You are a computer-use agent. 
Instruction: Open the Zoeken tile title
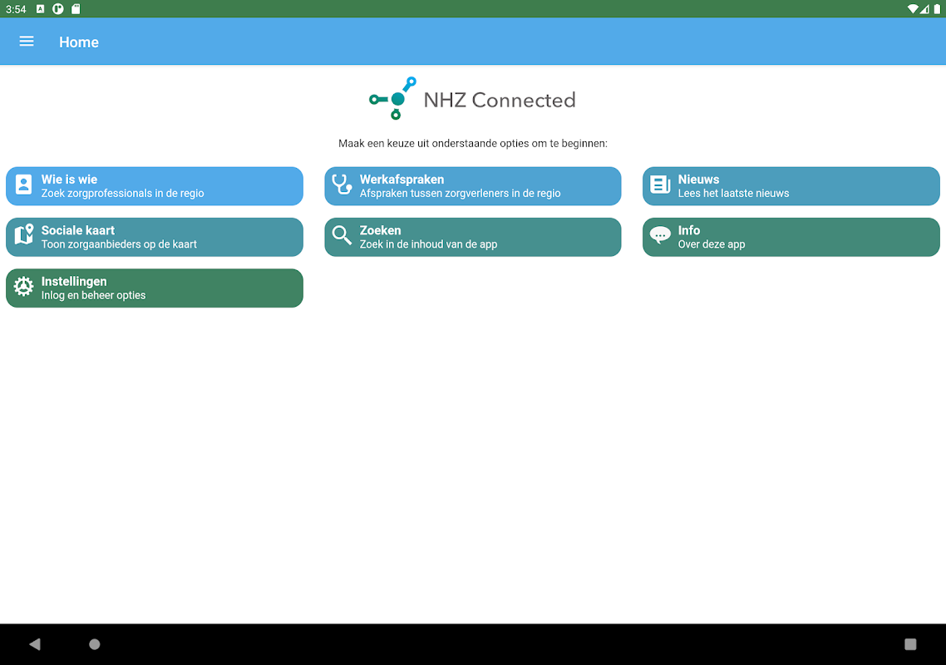[x=380, y=230]
